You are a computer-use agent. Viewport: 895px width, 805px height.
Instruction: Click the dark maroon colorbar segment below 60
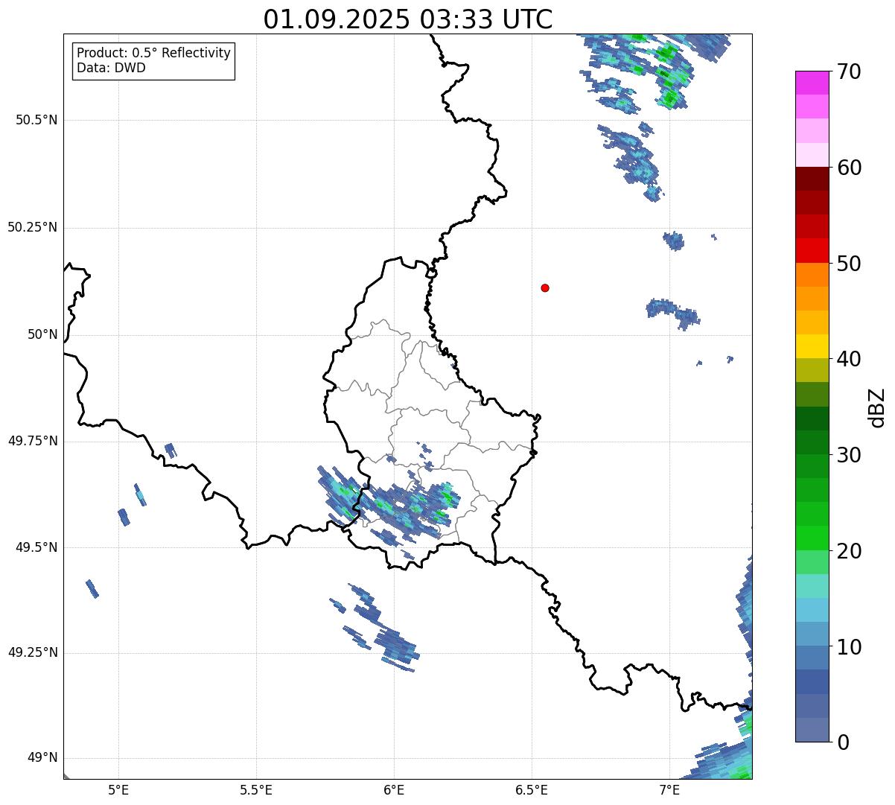point(812,179)
